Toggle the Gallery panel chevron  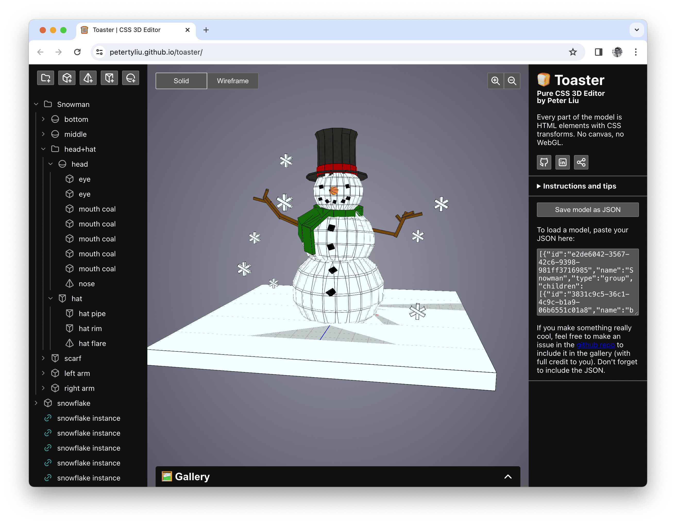tap(508, 477)
